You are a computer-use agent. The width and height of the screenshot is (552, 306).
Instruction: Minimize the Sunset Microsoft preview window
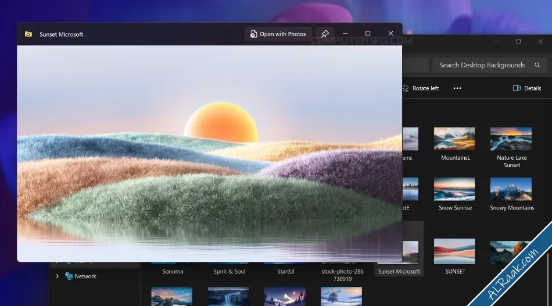[x=345, y=34]
